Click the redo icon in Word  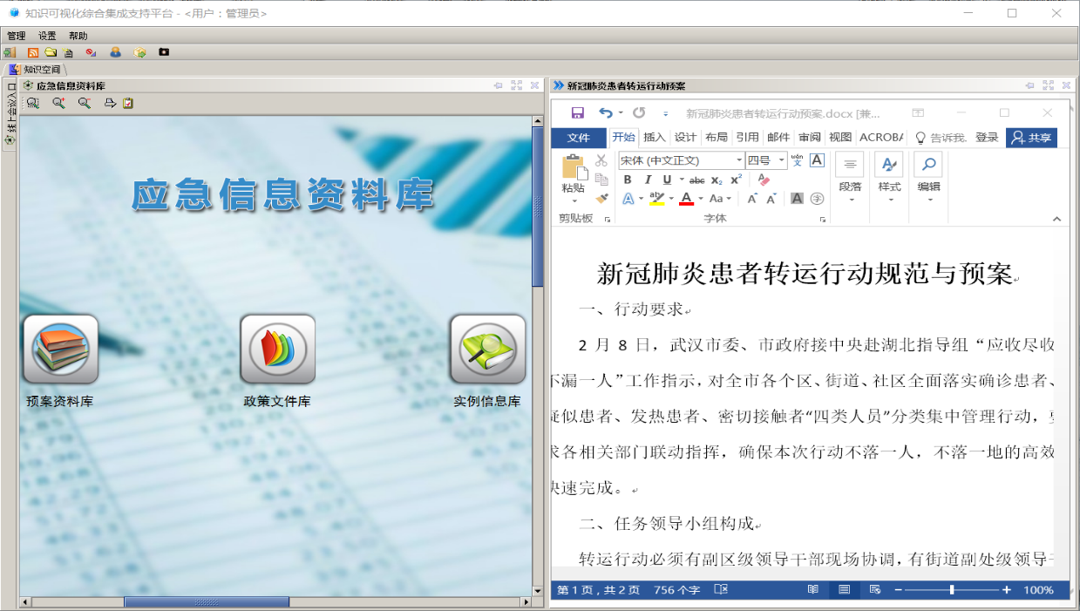[x=639, y=113]
